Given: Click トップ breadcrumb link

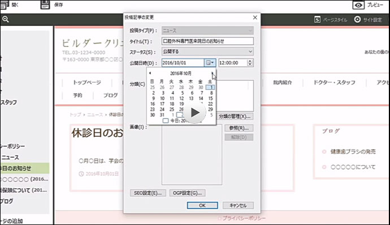Looking at the screenshot, I should (75, 115).
